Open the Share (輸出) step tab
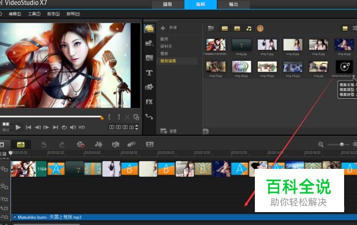This screenshot has height=225, width=357. pos(233,4)
